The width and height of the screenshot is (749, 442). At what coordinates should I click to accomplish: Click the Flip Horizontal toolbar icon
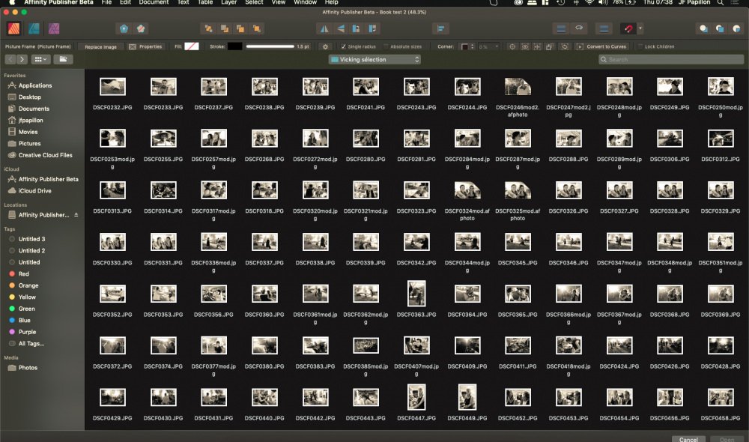(x=324, y=28)
